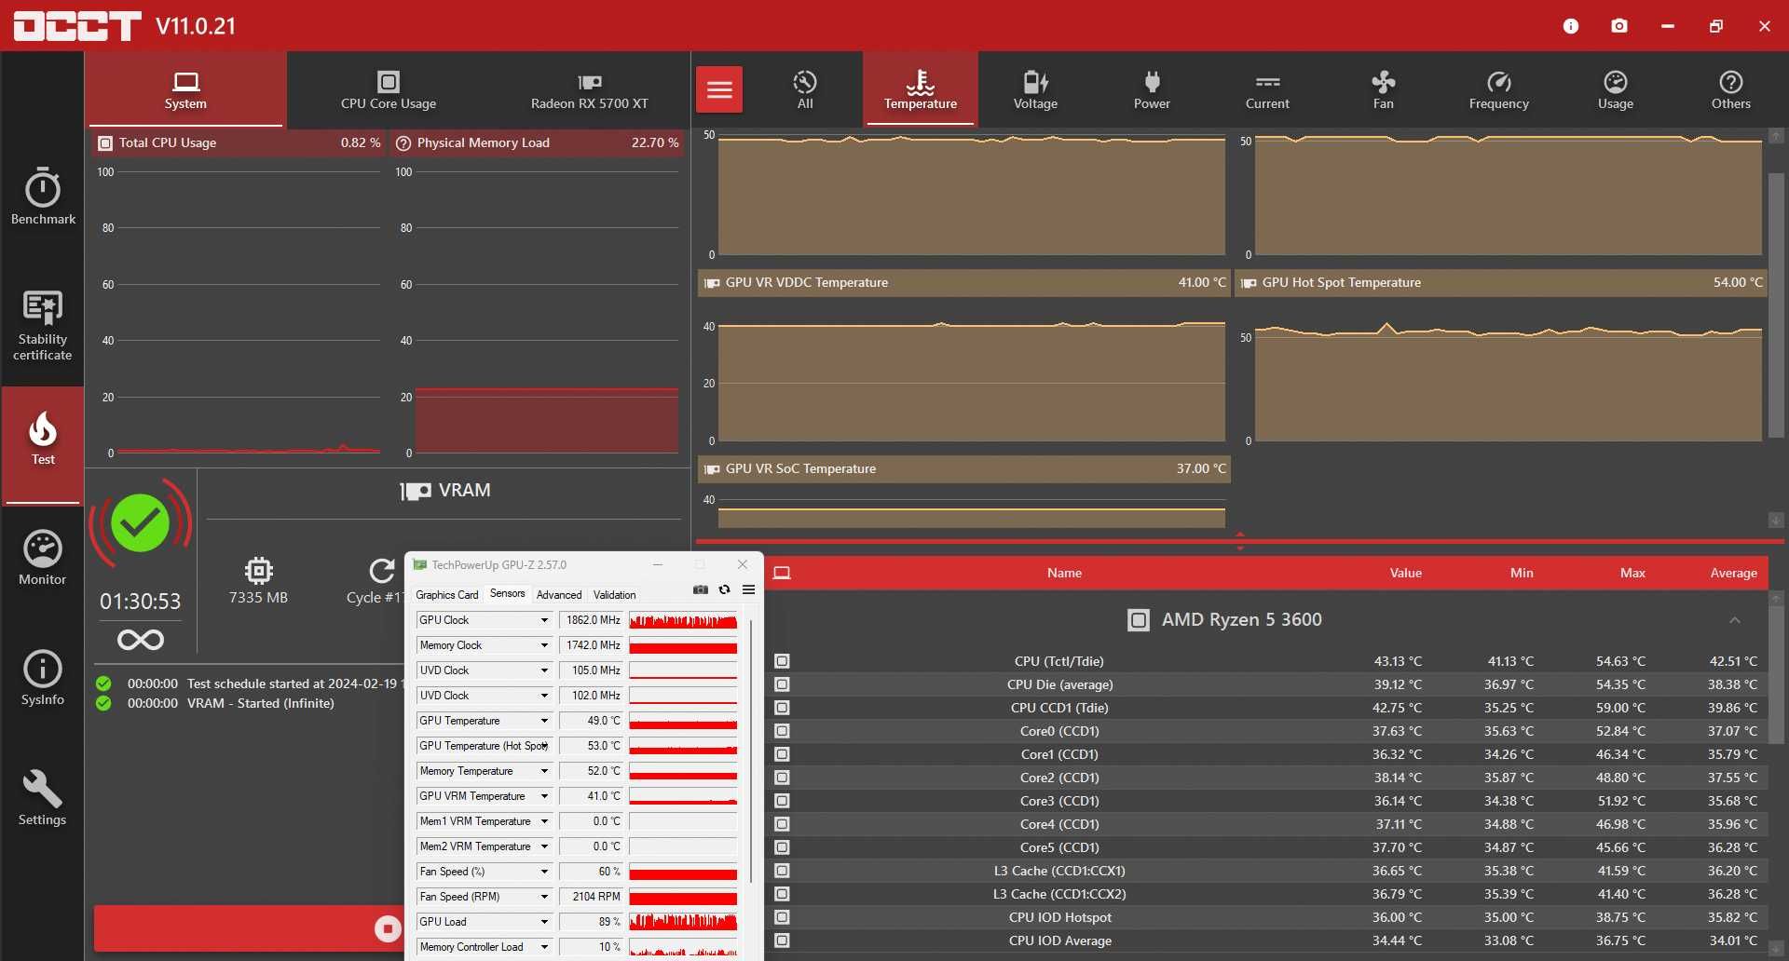Toggle all graphs via table header checkbox
The height and width of the screenshot is (961, 1789).
click(783, 573)
